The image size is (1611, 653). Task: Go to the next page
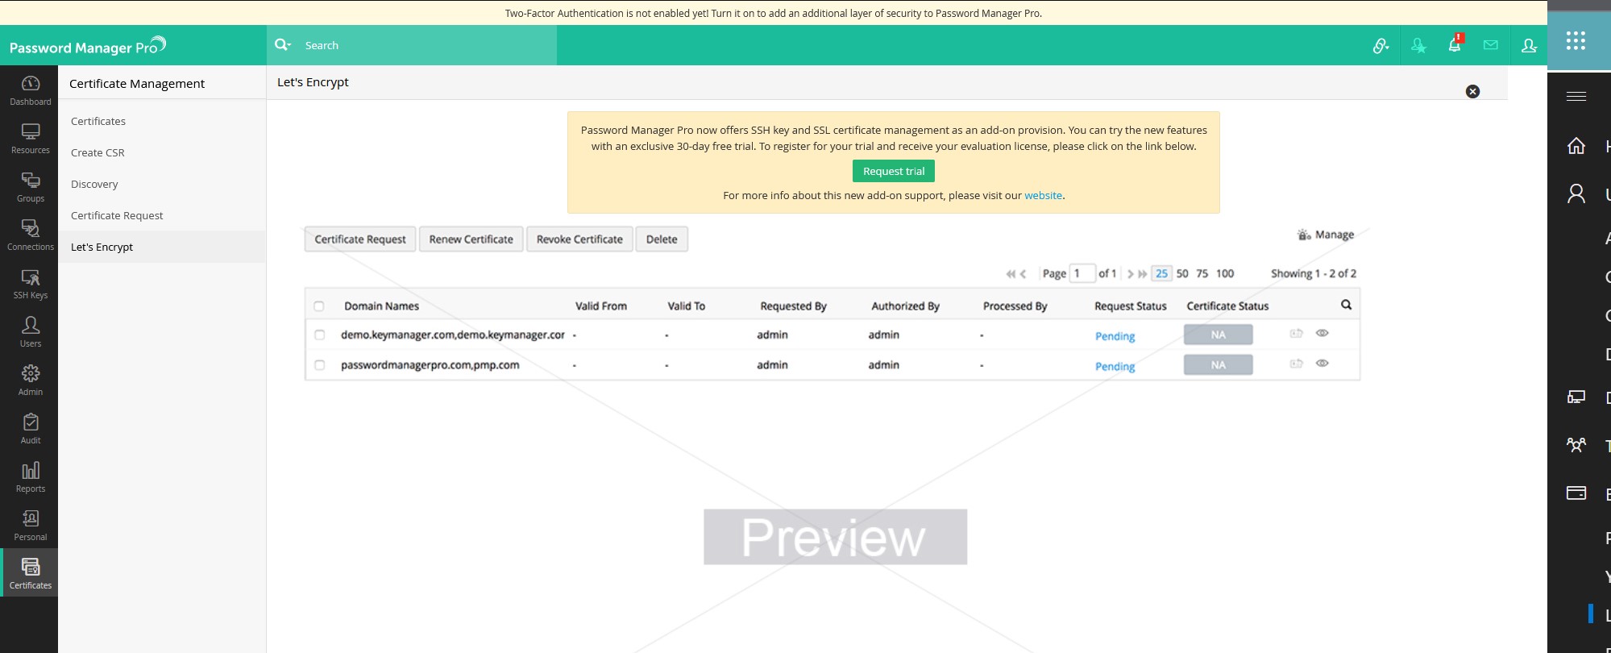click(x=1130, y=274)
